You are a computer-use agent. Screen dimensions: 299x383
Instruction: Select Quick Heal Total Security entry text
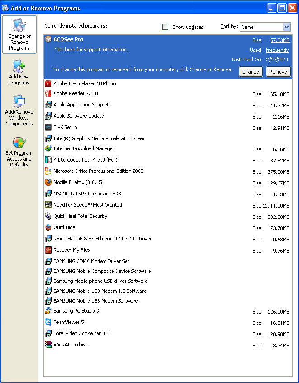[80, 216]
